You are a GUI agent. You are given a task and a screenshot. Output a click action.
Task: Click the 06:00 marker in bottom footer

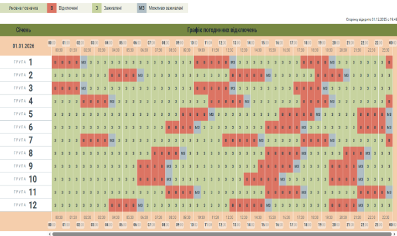click(137, 225)
